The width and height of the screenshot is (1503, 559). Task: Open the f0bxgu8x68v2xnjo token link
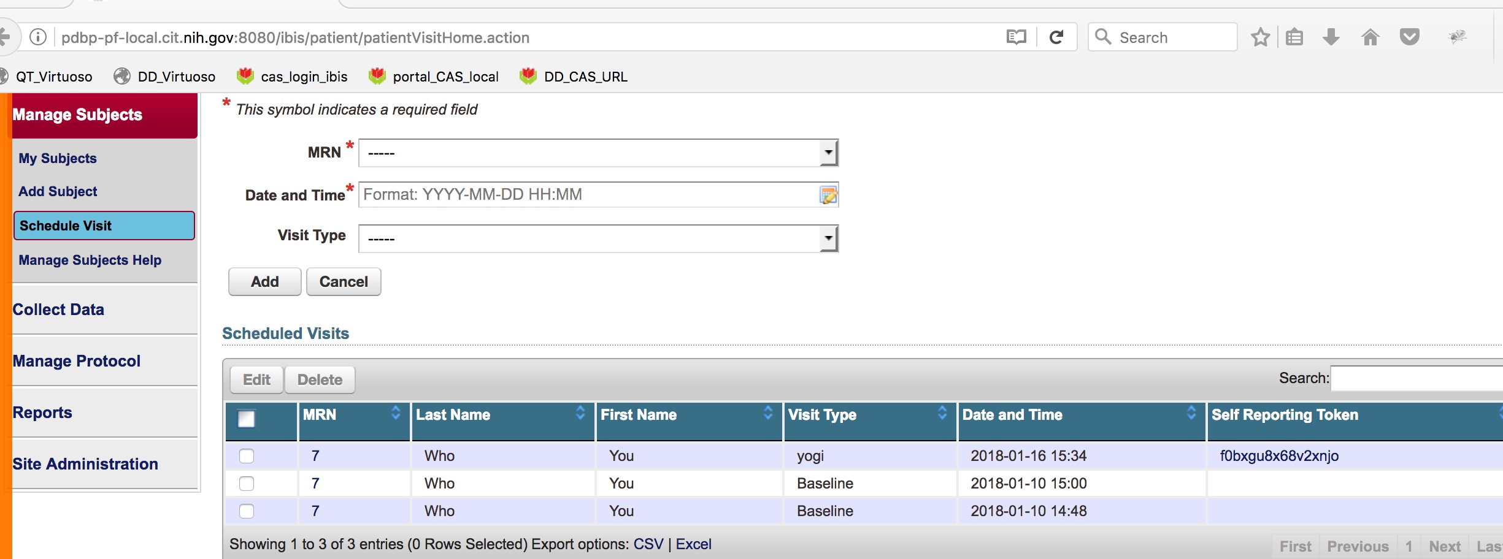(x=1279, y=456)
